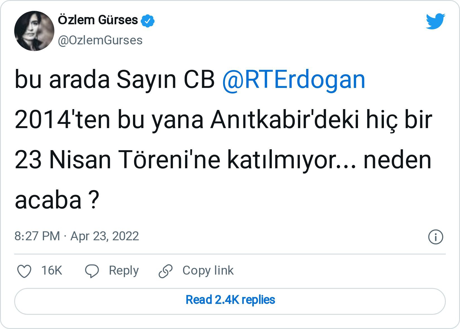Click the reply speech bubble icon
Viewport: 460px width, 329px height.
pos(92,271)
